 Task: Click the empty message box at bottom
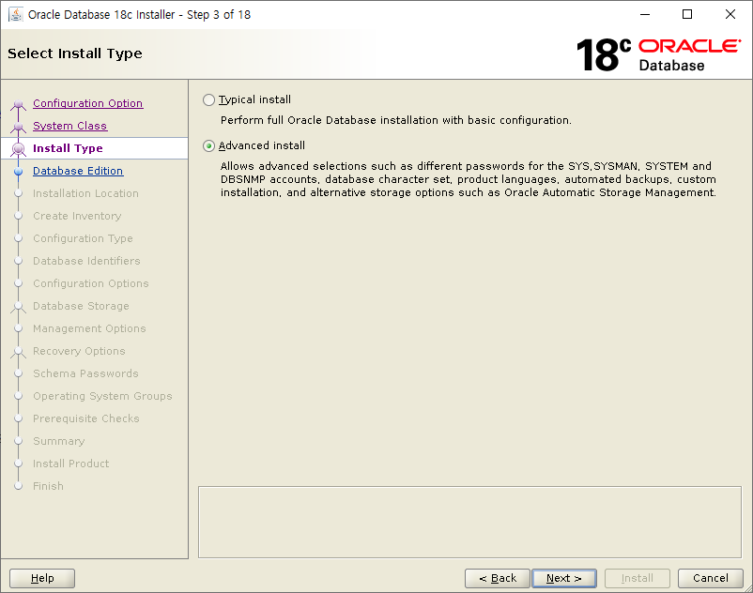click(469, 522)
